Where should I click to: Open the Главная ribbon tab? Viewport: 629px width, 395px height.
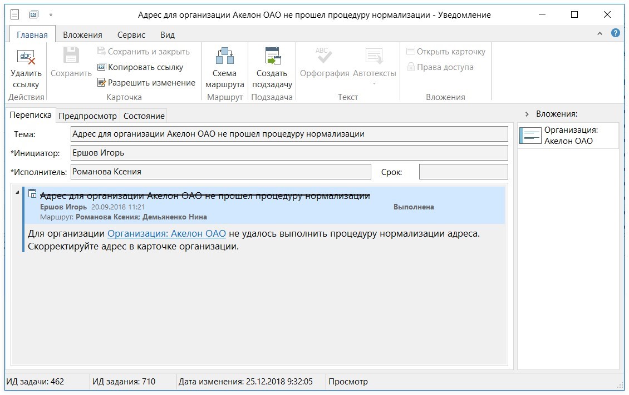pos(32,35)
